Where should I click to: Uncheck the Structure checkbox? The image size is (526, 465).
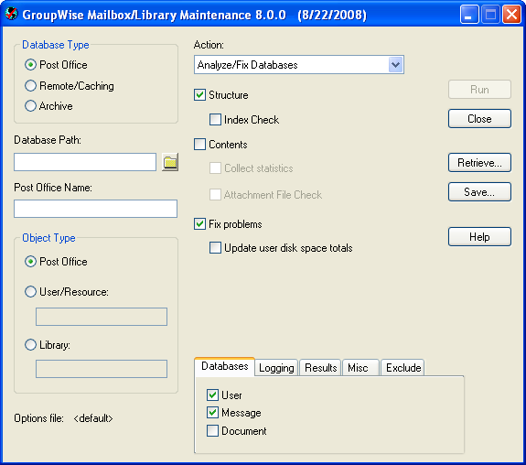pos(200,94)
